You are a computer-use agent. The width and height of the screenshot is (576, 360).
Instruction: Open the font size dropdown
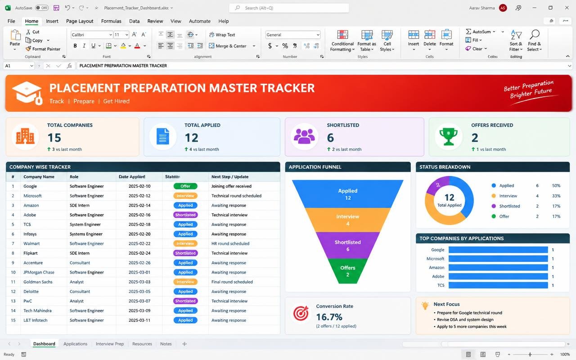pos(127,35)
